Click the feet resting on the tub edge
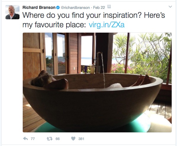Image resolution: width=177 pixels, height=146 pixels. [141, 80]
